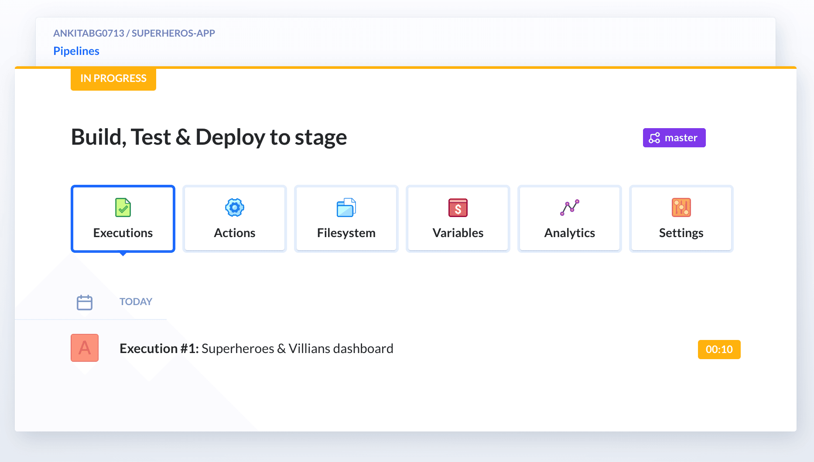Open Execution #1 Superheroes & Villians dashboard
Image resolution: width=814 pixels, height=462 pixels.
tap(257, 349)
